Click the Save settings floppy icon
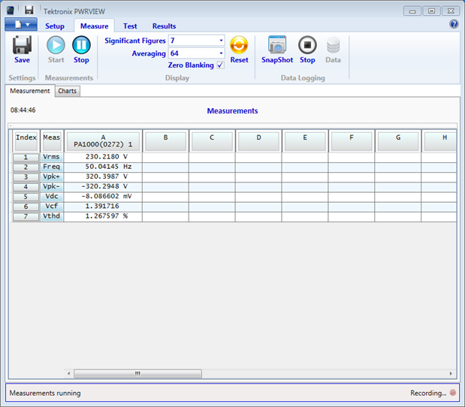This screenshot has height=407, width=465. 22,45
